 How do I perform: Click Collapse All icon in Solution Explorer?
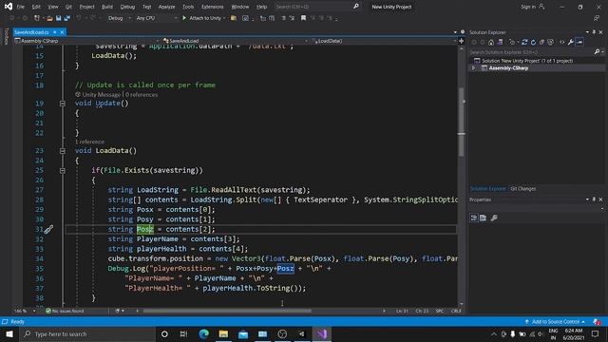(x=541, y=42)
